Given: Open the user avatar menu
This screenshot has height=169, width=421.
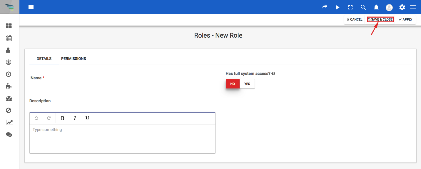Looking at the screenshot, I should [389, 7].
